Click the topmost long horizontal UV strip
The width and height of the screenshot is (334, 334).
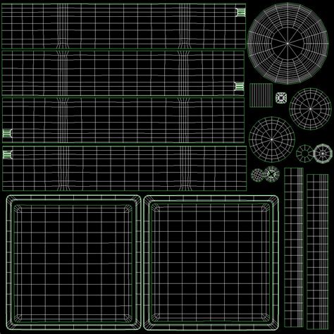(124, 26)
